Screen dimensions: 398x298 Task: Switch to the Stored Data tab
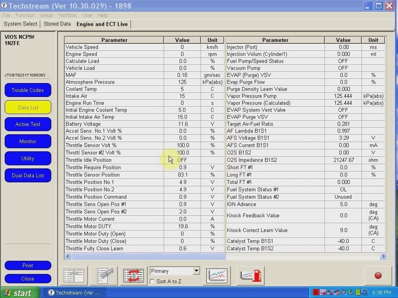click(57, 24)
